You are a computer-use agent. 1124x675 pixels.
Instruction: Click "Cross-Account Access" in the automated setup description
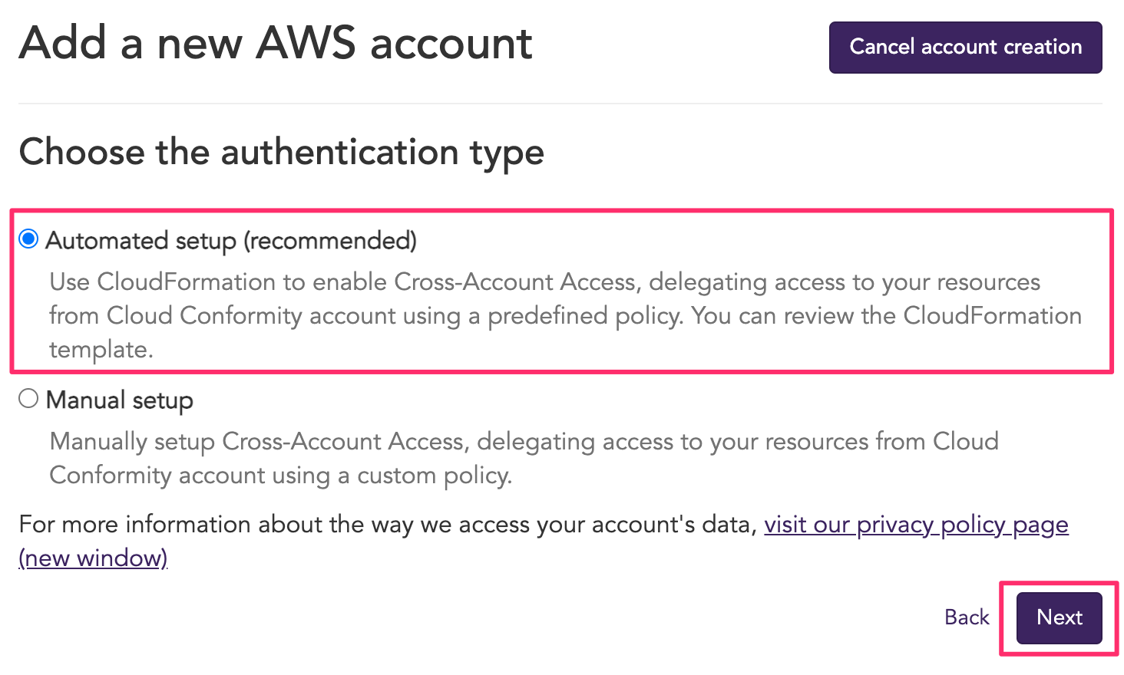click(x=515, y=282)
